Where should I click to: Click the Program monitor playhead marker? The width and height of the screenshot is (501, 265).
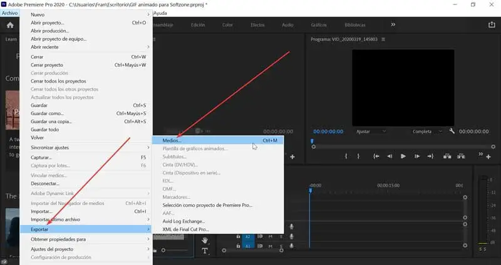tap(312, 141)
